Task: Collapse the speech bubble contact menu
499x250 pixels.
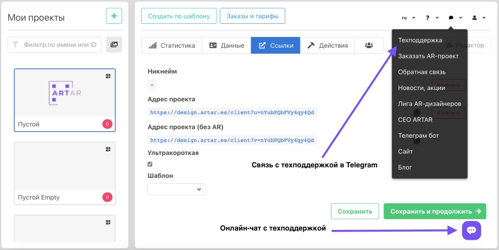Action: pos(455,17)
